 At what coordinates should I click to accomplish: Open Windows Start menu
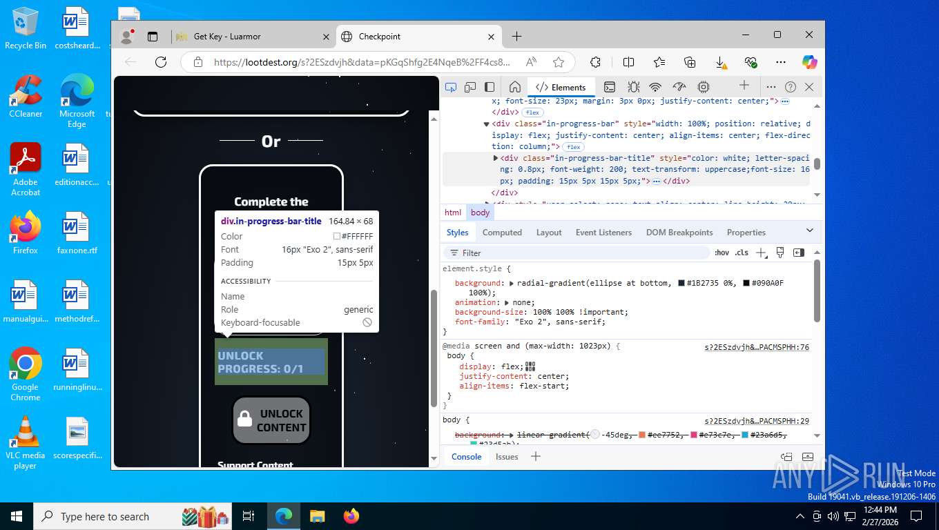click(16, 516)
